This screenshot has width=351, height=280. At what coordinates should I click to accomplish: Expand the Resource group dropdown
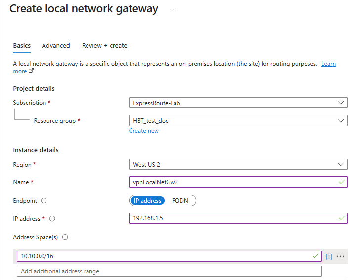pos(237,121)
